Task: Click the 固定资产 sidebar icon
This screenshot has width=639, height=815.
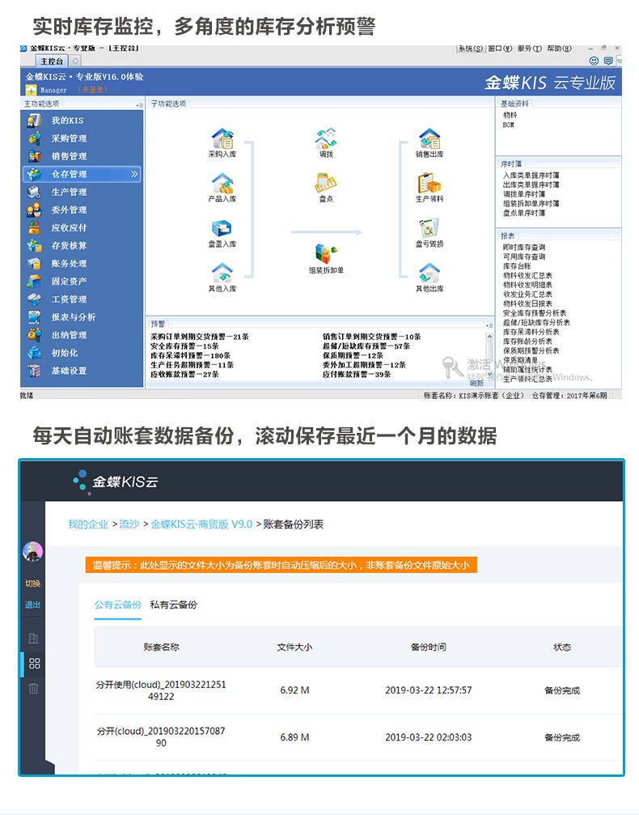Action: (34, 281)
